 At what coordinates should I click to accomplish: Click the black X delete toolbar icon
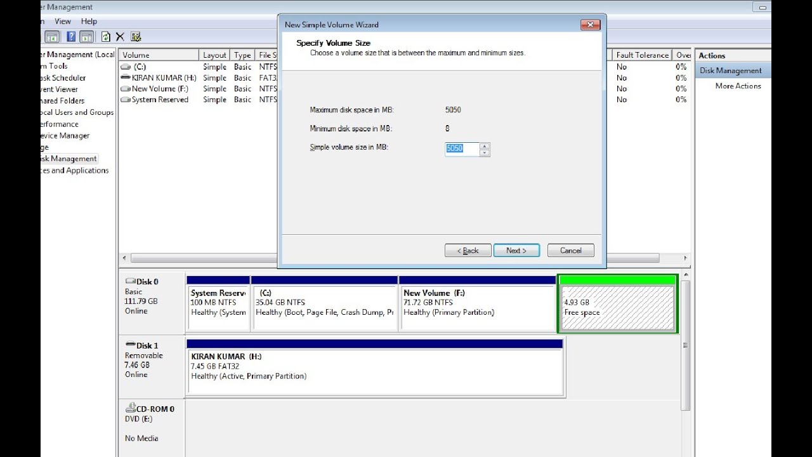click(120, 37)
